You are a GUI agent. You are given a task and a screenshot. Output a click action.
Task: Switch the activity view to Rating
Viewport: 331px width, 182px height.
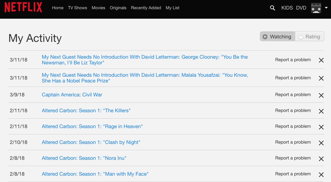pyautogui.click(x=313, y=36)
